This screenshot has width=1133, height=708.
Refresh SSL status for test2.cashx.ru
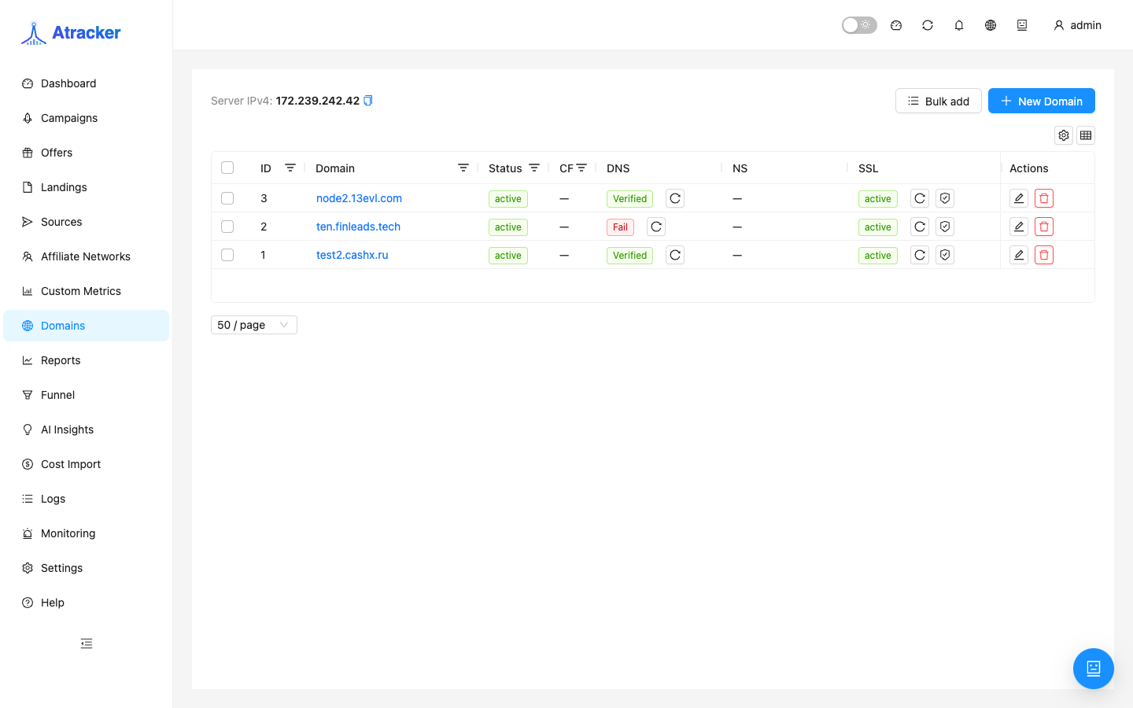pyautogui.click(x=920, y=255)
